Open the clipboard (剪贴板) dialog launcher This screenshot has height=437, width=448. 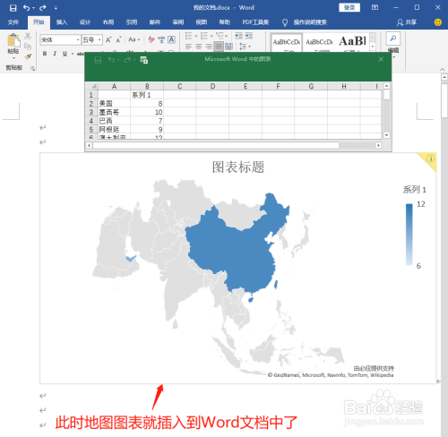(x=32, y=68)
